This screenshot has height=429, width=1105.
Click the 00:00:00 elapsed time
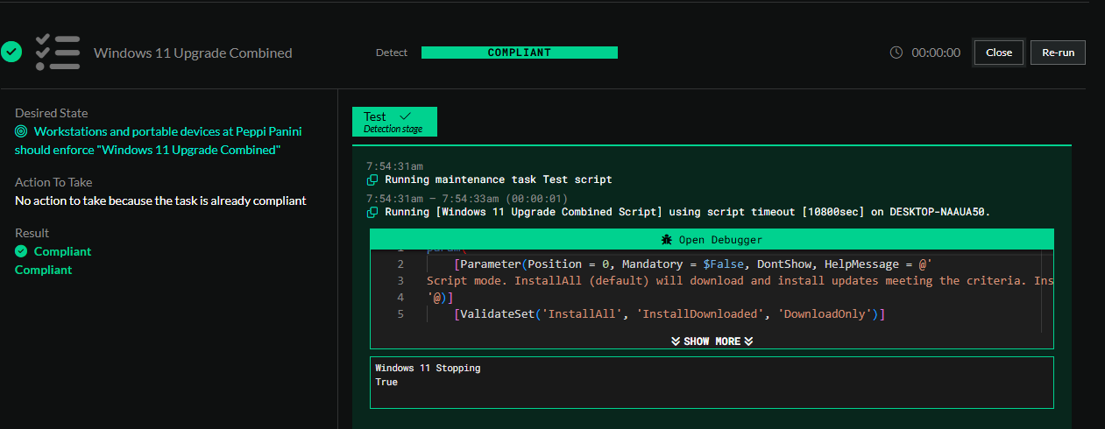[x=936, y=53]
